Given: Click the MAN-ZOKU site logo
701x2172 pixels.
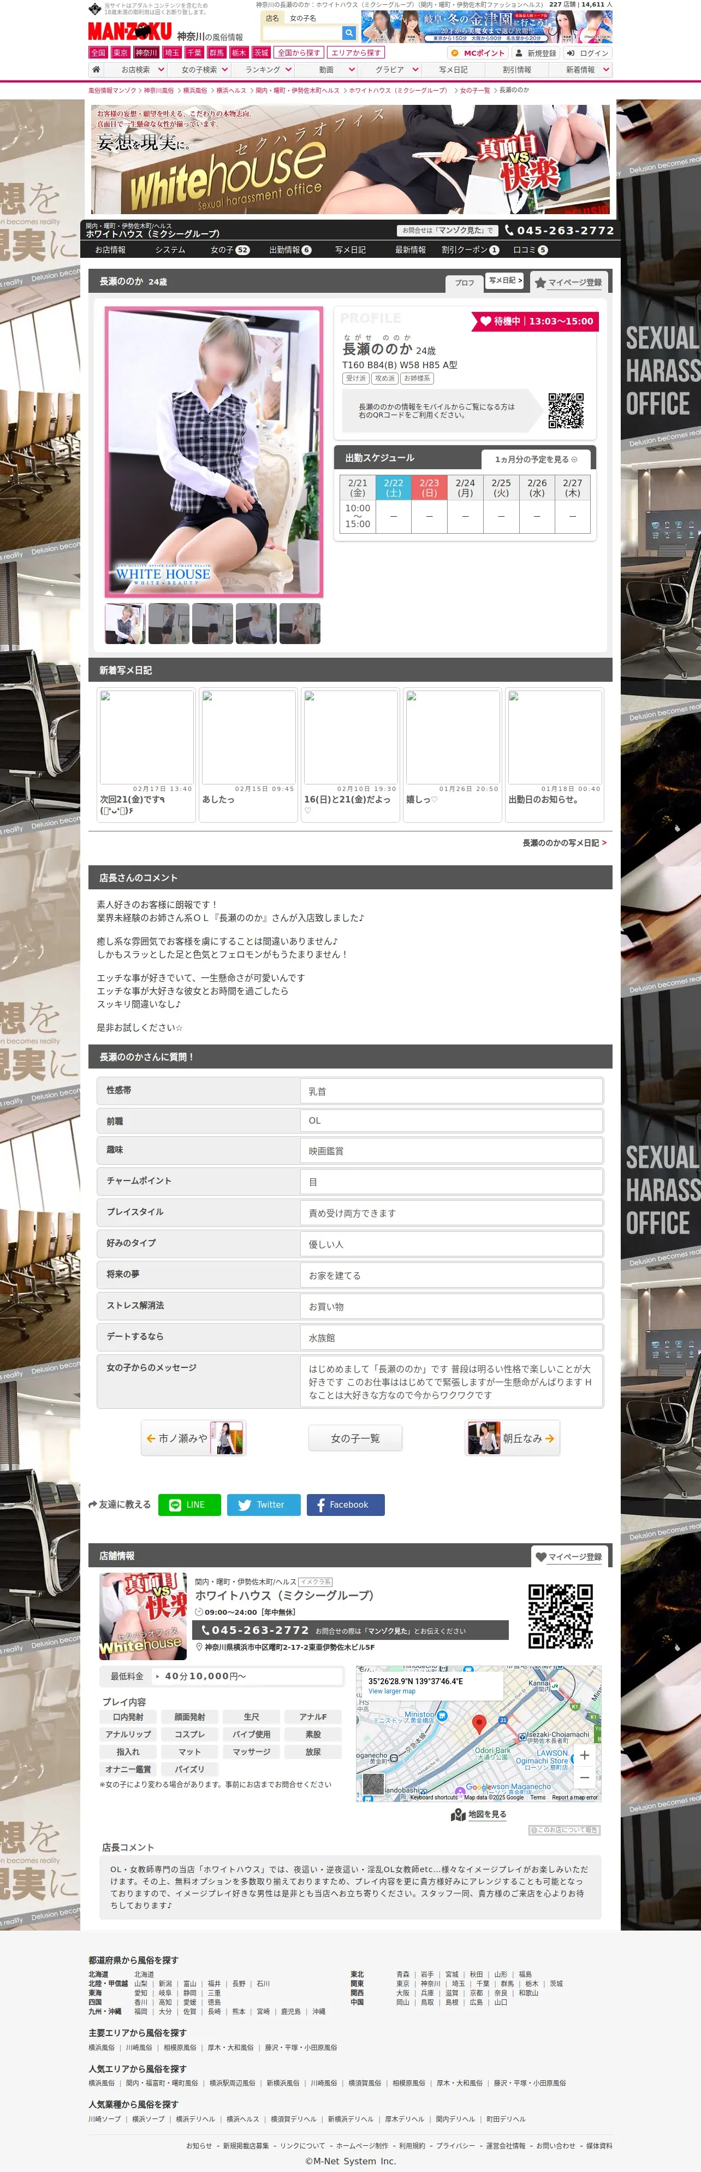Looking at the screenshot, I should pos(130,32).
